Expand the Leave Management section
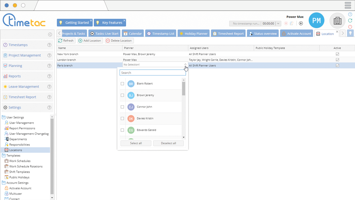 (x=24, y=87)
